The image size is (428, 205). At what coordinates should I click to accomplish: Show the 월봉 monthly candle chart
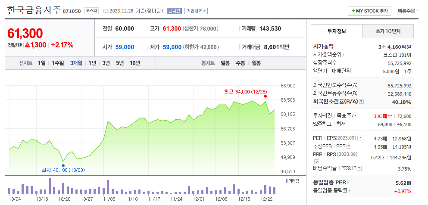point(256,63)
